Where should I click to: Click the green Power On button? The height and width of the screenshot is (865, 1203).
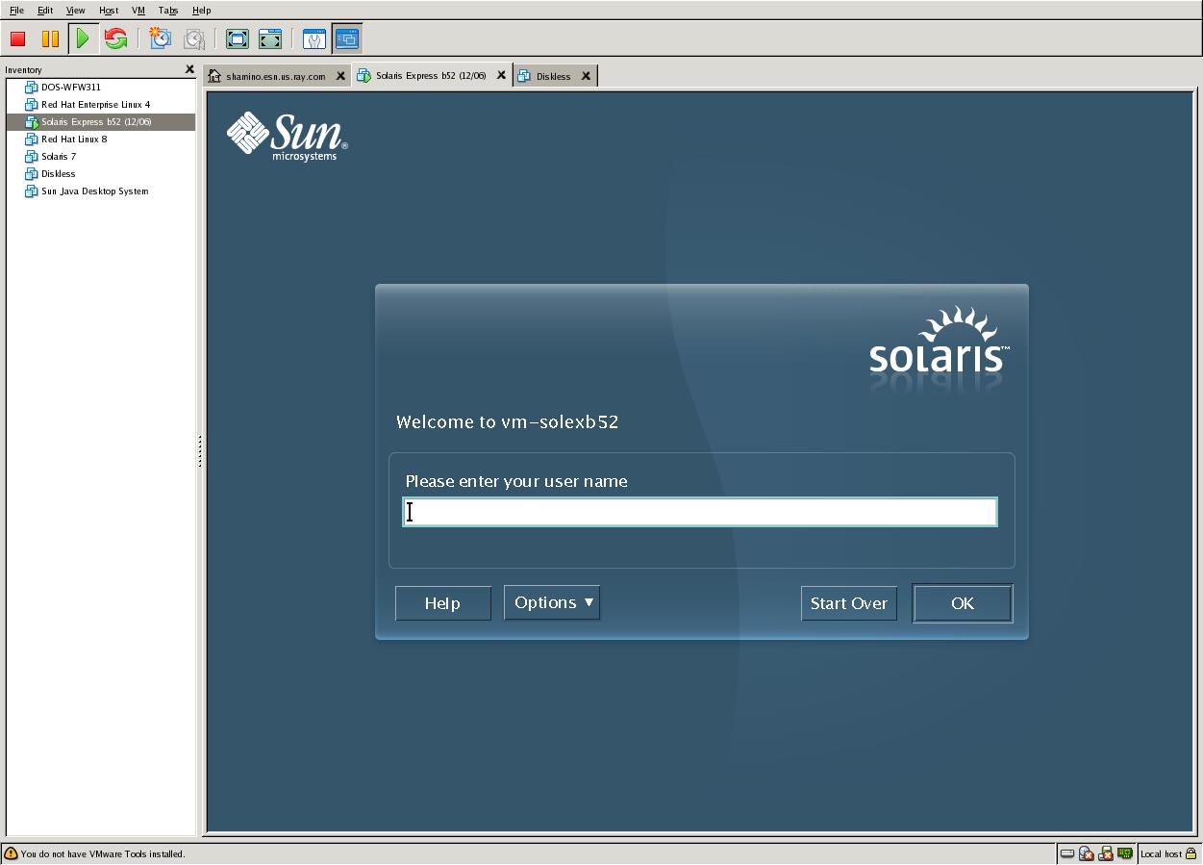pos(83,38)
